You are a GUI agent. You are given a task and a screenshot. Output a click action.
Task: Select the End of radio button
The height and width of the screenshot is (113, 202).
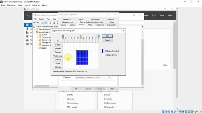(64, 78)
